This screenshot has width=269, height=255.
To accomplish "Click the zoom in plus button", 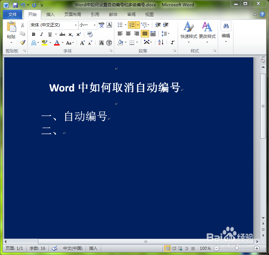I will (x=257, y=248).
